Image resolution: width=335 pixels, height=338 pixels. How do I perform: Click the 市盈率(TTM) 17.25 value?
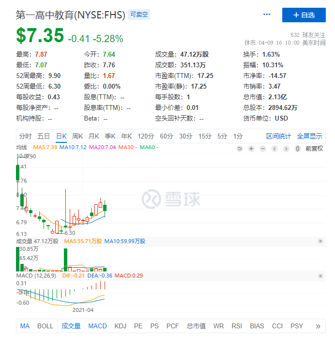pyautogui.click(x=205, y=76)
